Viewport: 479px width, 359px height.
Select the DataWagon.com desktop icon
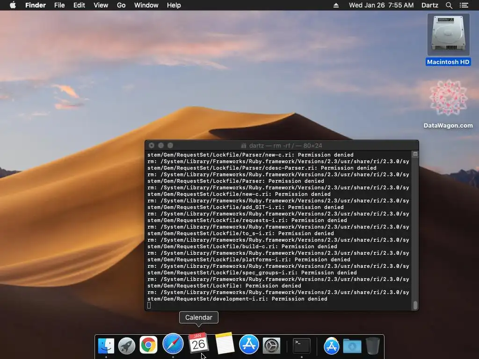(448, 98)
